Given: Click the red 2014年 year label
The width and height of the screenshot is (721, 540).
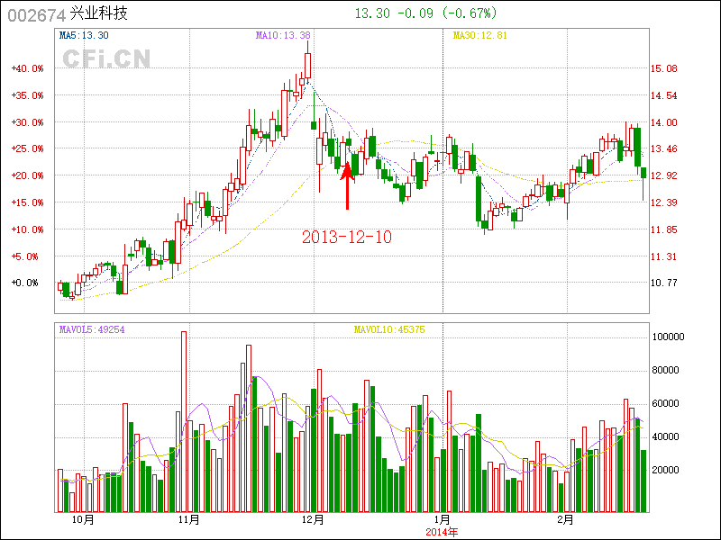Looking at the screenshot, I should (x=442, y=532).
